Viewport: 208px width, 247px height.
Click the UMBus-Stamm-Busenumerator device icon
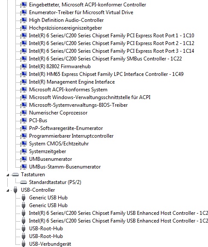tap(24, 167)
